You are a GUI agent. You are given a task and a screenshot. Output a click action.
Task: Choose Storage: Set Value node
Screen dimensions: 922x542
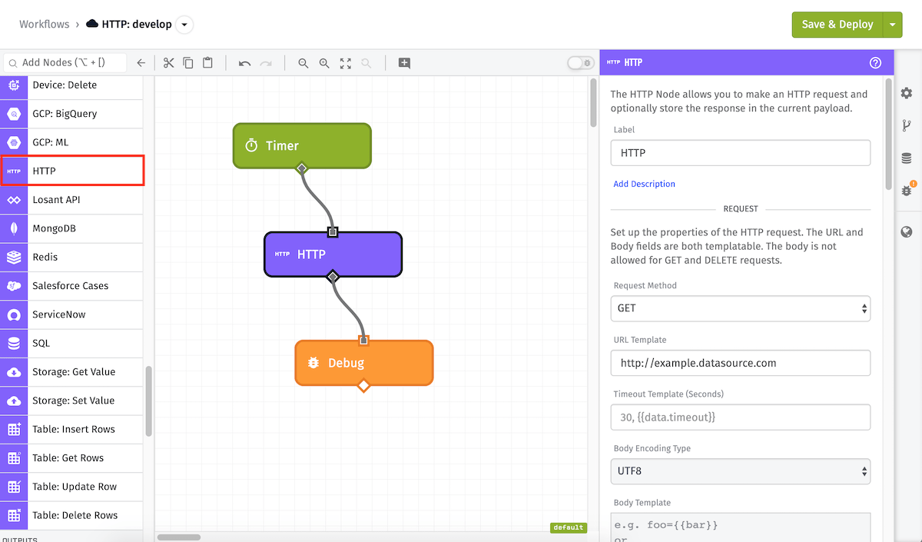click(71, 401)
